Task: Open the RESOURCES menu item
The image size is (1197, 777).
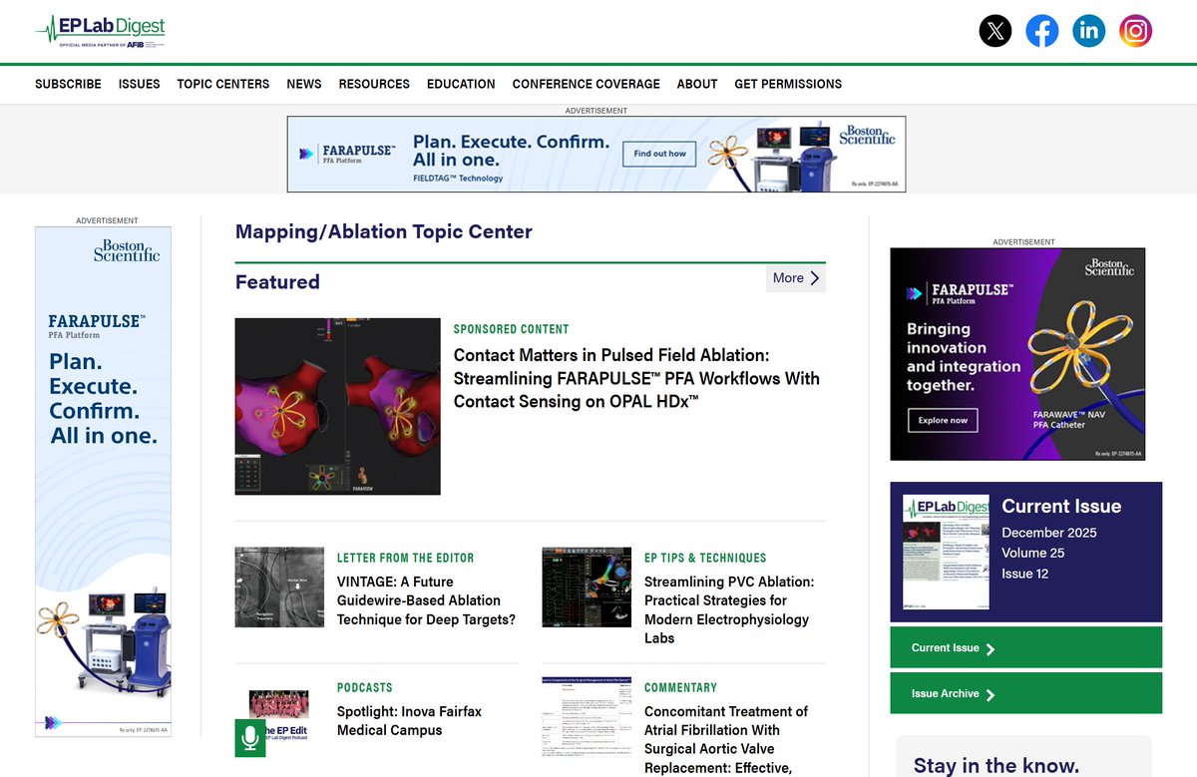Action: (x=374, y=84)
